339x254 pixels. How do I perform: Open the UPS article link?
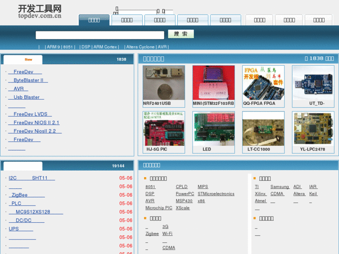(x=21, y=229)
